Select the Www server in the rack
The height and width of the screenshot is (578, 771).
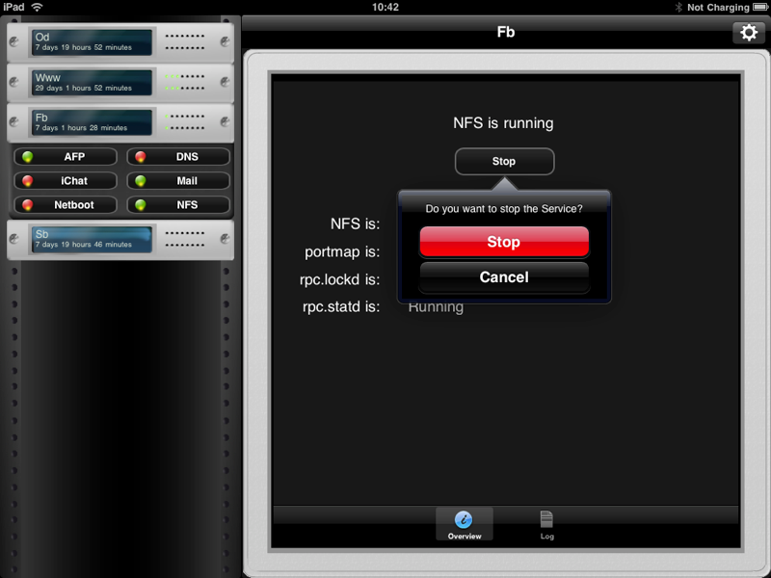pos(120,83)
